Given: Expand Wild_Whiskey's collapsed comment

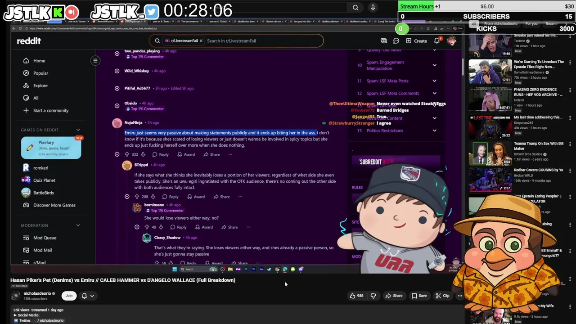Looking at the screenshot, I should (117, 71).
